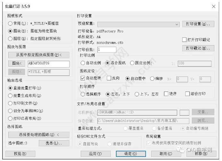Open the 预设配置 preset dropdown
222x161 pixels.
coord(138,24)
